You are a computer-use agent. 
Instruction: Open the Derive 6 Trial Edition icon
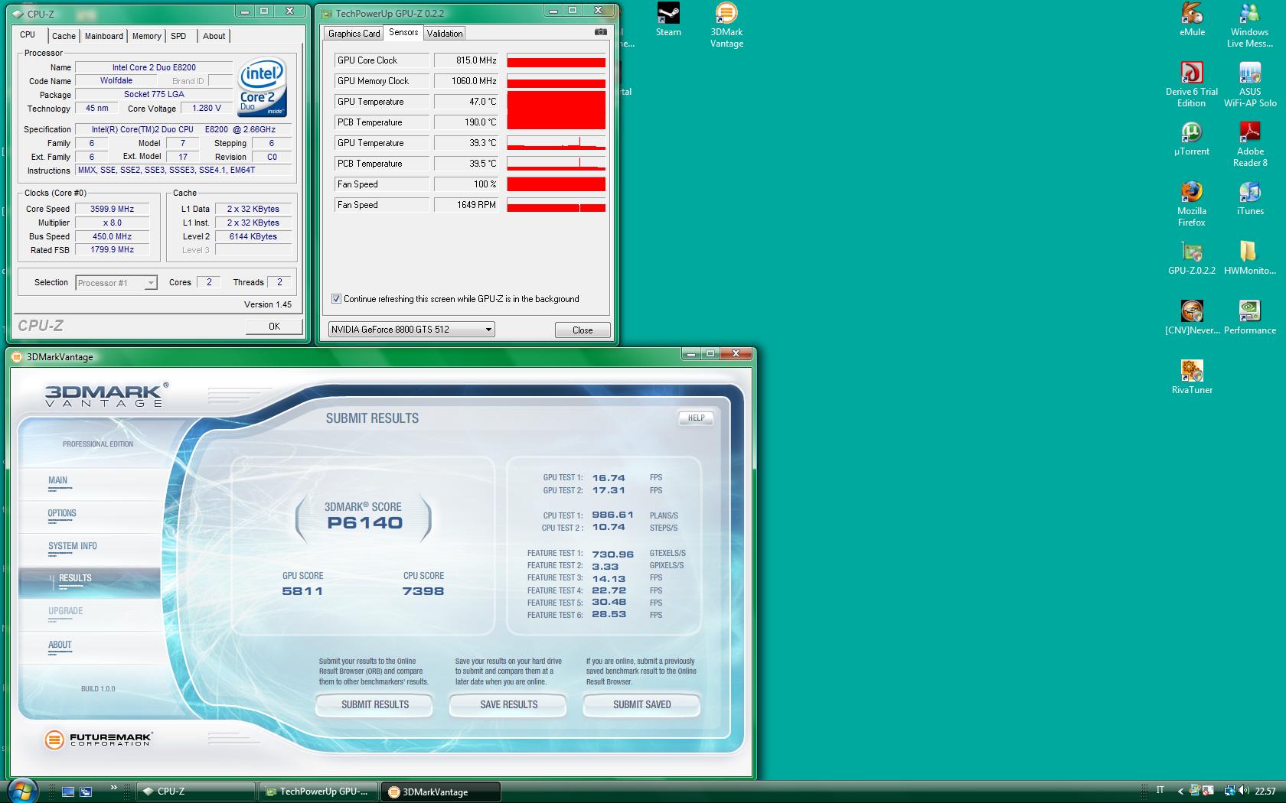click(x=1192, y=85)
